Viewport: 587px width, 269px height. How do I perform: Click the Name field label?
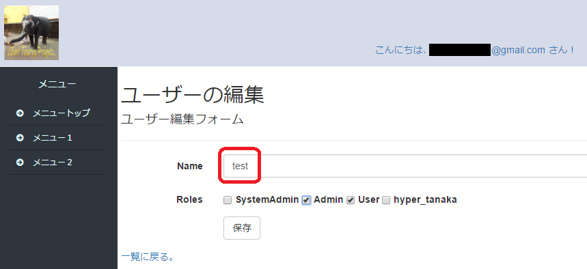(x=190, y=166)
